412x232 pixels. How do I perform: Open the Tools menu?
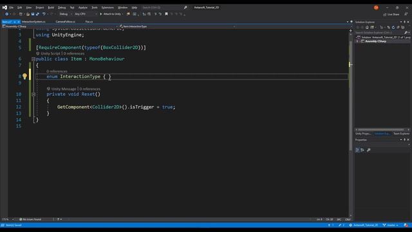[95, 8]
